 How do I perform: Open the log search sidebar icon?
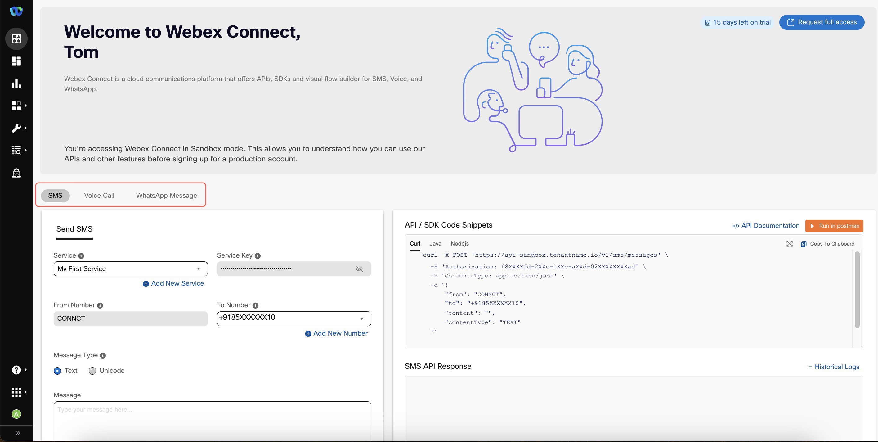pyautogui.click(x=16, y=151)
